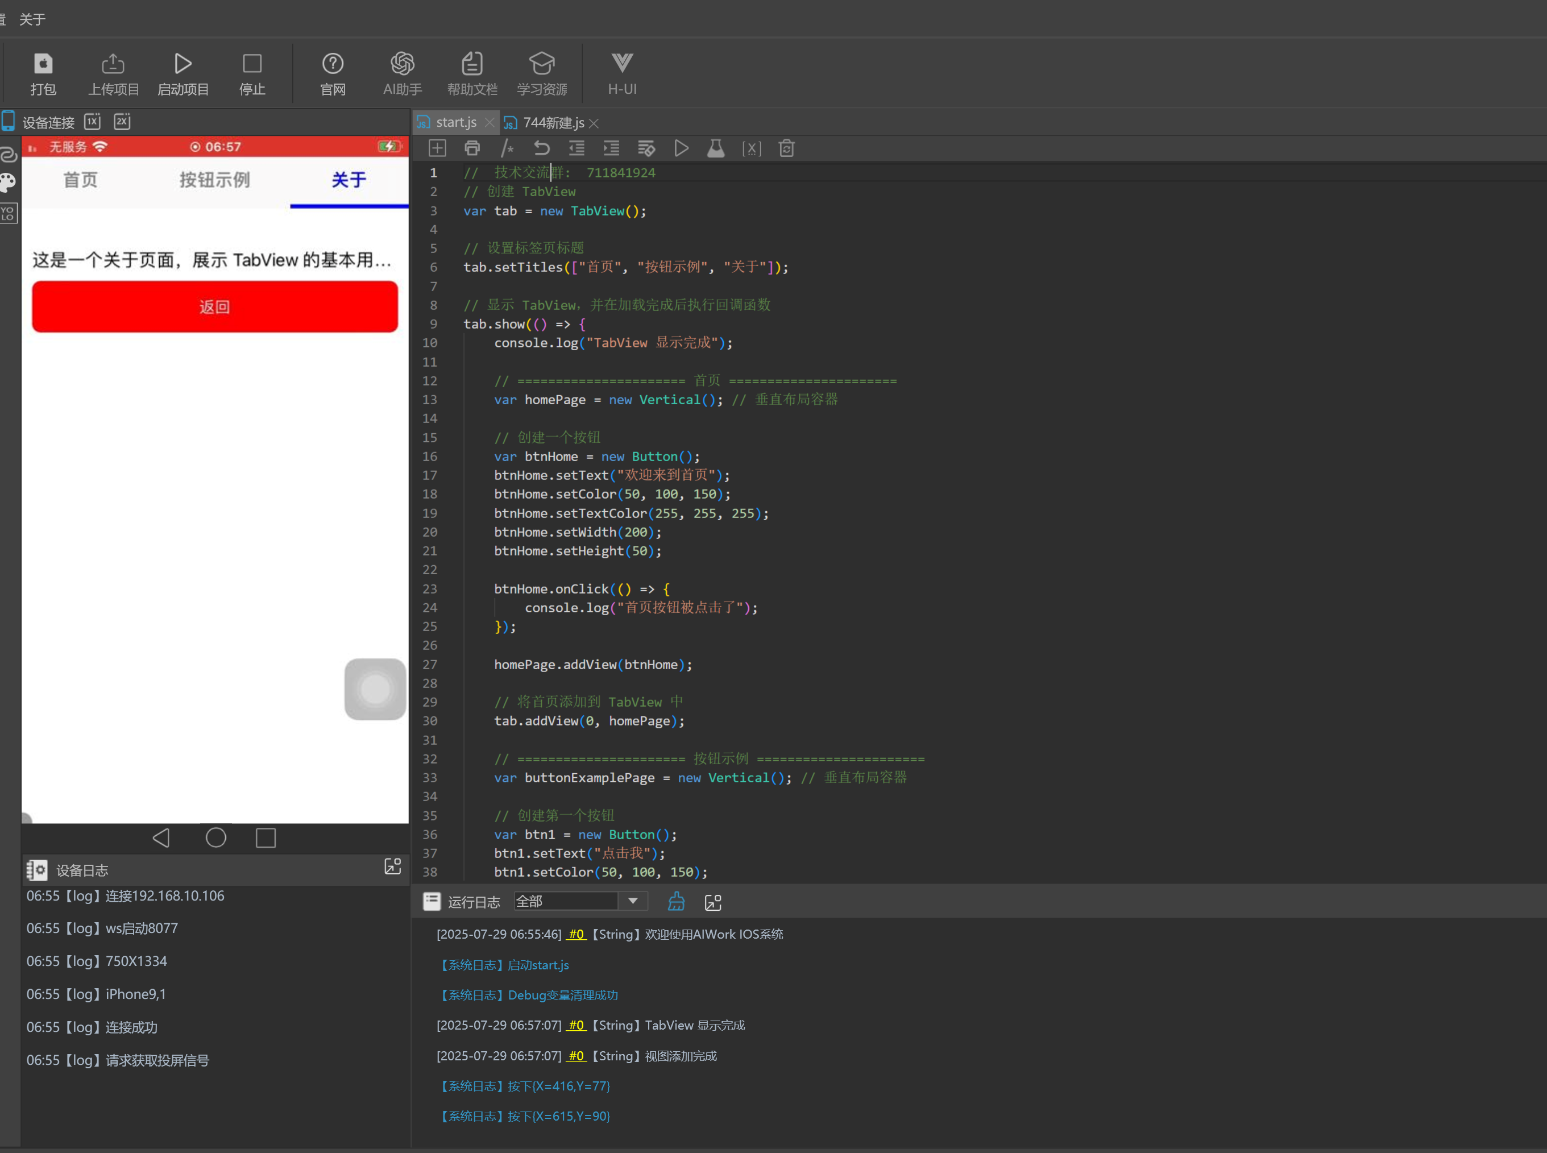Click the #0 link in 视图添加完成 log

click(577, 1056)
